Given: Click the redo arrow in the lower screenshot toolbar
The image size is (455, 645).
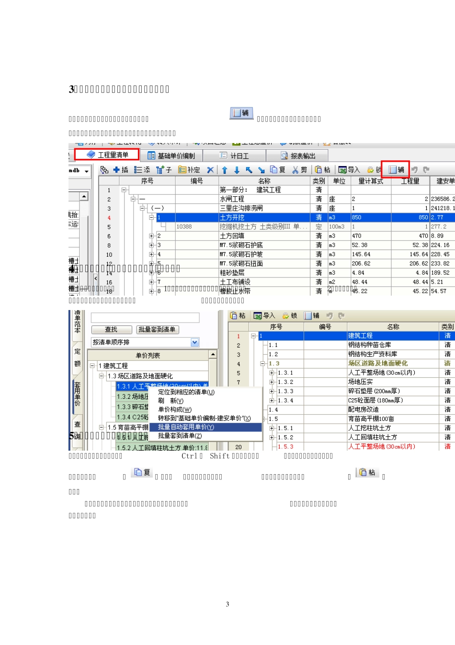Looking at the screenshot, I should tap(341, 316).
